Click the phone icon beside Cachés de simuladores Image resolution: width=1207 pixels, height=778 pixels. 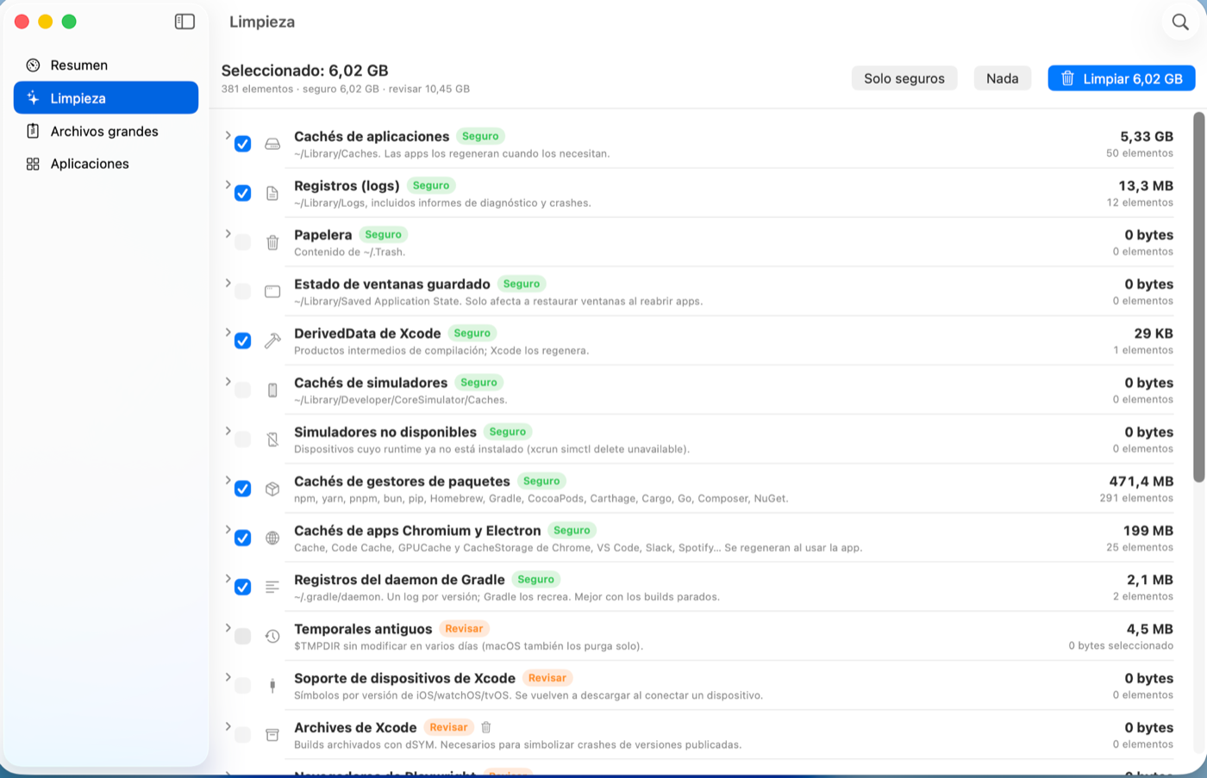click(272, 390)
